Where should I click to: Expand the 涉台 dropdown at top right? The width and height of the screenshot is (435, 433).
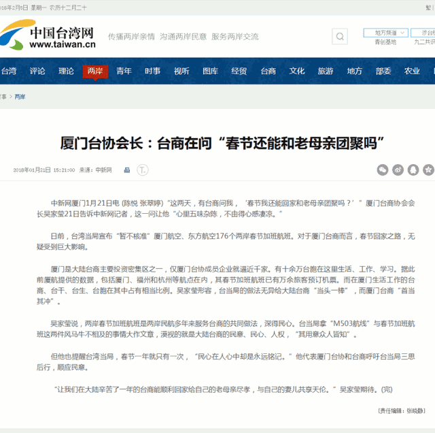[425, 32]
